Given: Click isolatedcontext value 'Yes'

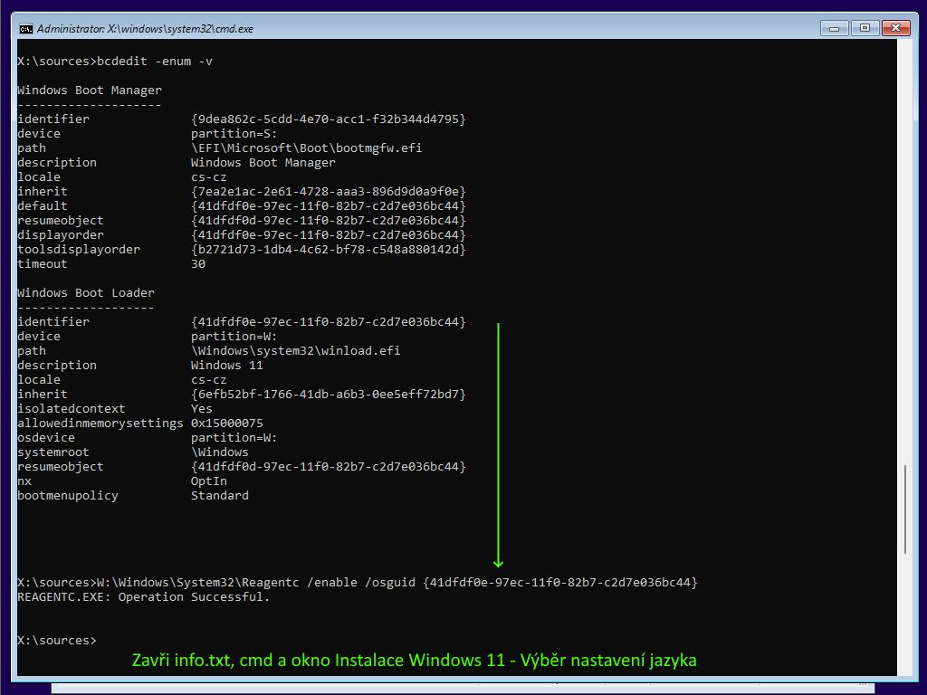Looking at the screenshot, I should pyautogui.click(x=202, y=409).
